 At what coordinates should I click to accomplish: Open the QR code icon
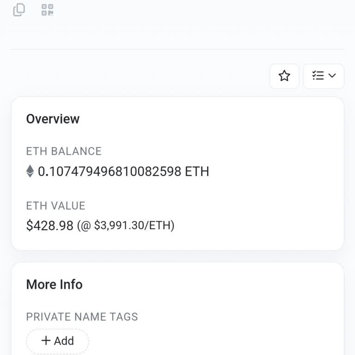pyautogui.click(x=47, y=10)
